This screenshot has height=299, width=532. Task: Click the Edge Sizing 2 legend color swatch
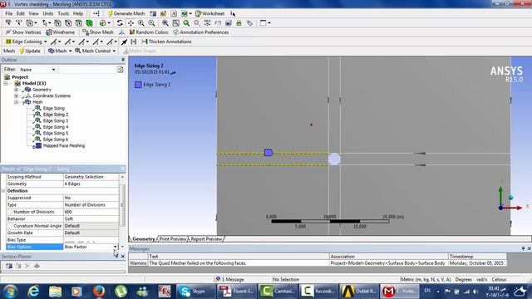138,85
